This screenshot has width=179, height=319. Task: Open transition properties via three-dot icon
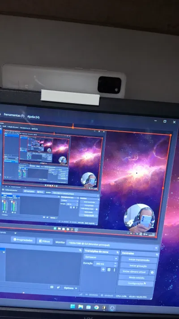[x=114, y=270]
